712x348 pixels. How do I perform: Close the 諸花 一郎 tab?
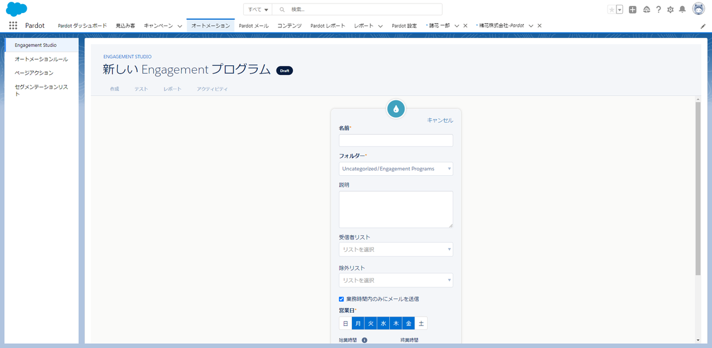(465, 26)
